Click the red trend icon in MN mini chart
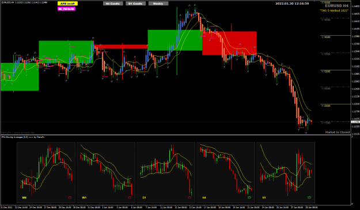The width and height of the screenshot is (360, 210). [70, 197]
